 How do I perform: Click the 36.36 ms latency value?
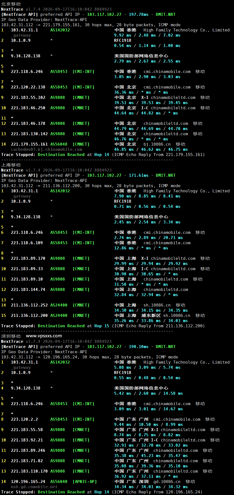(x=124, y=92)
